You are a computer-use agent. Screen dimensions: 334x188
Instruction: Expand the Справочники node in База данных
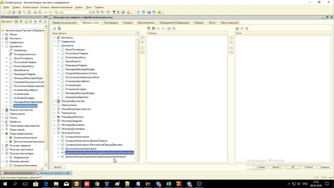[54, 42]
